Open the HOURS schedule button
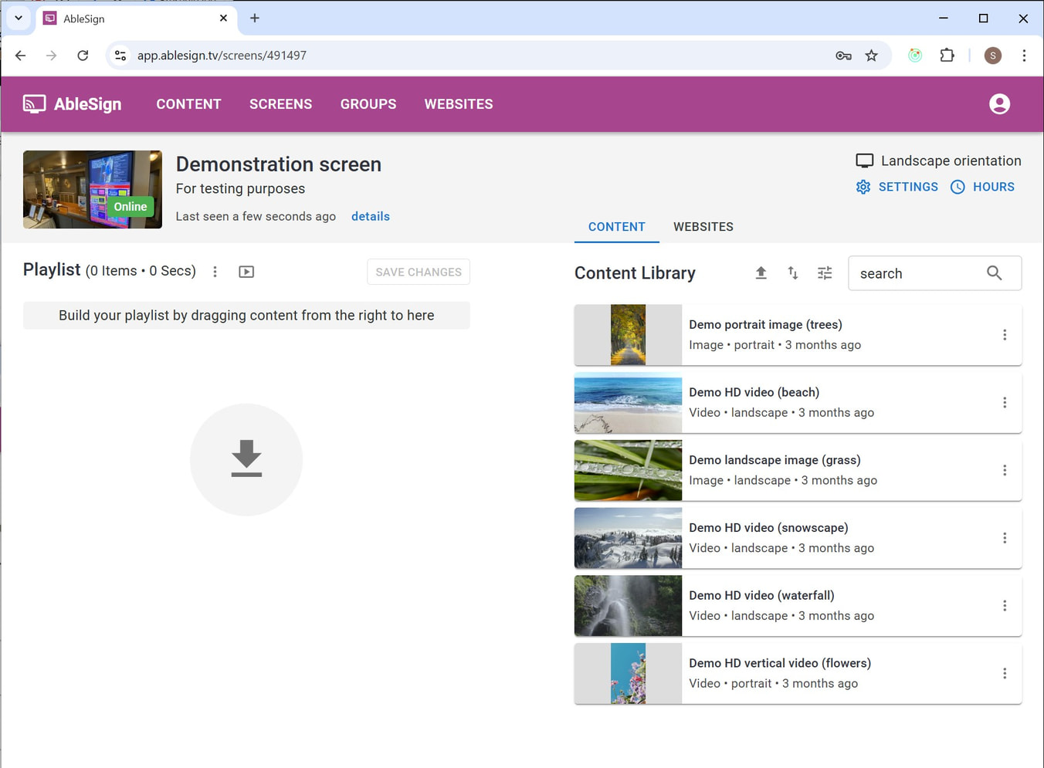The width and height of the screenshot is (1044, 768). point(982,187)
